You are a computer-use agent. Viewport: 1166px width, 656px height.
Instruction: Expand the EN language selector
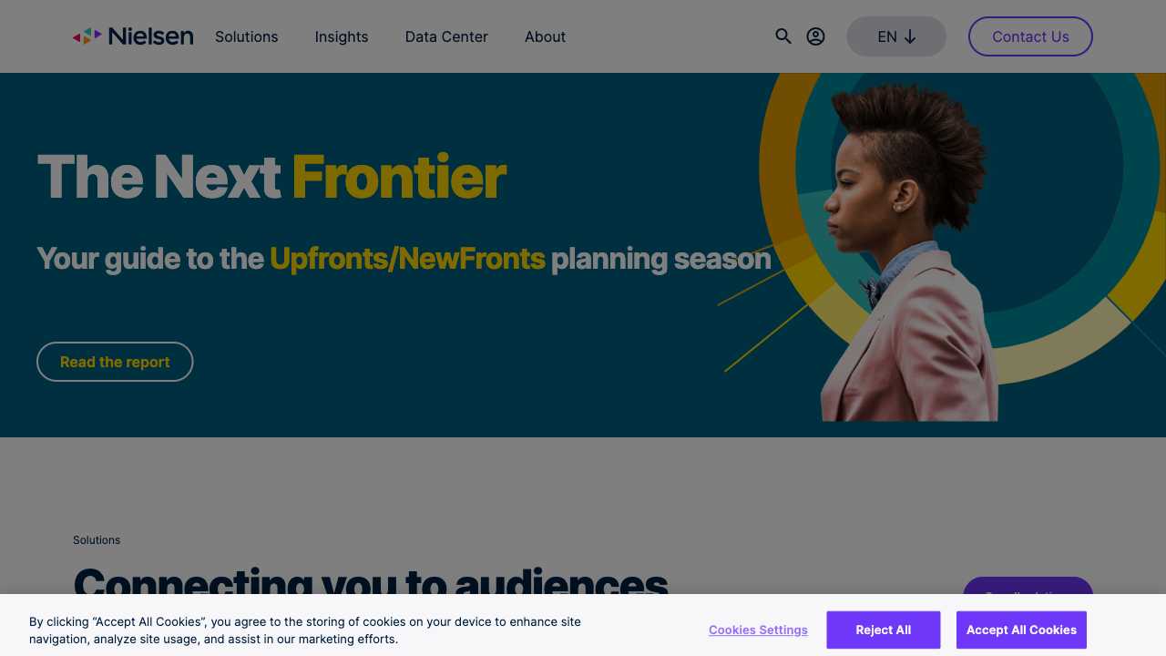click(896, 36)
